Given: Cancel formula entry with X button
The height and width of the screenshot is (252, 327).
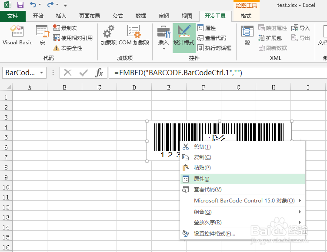Looking at the screenshot, I should point(67,73).
